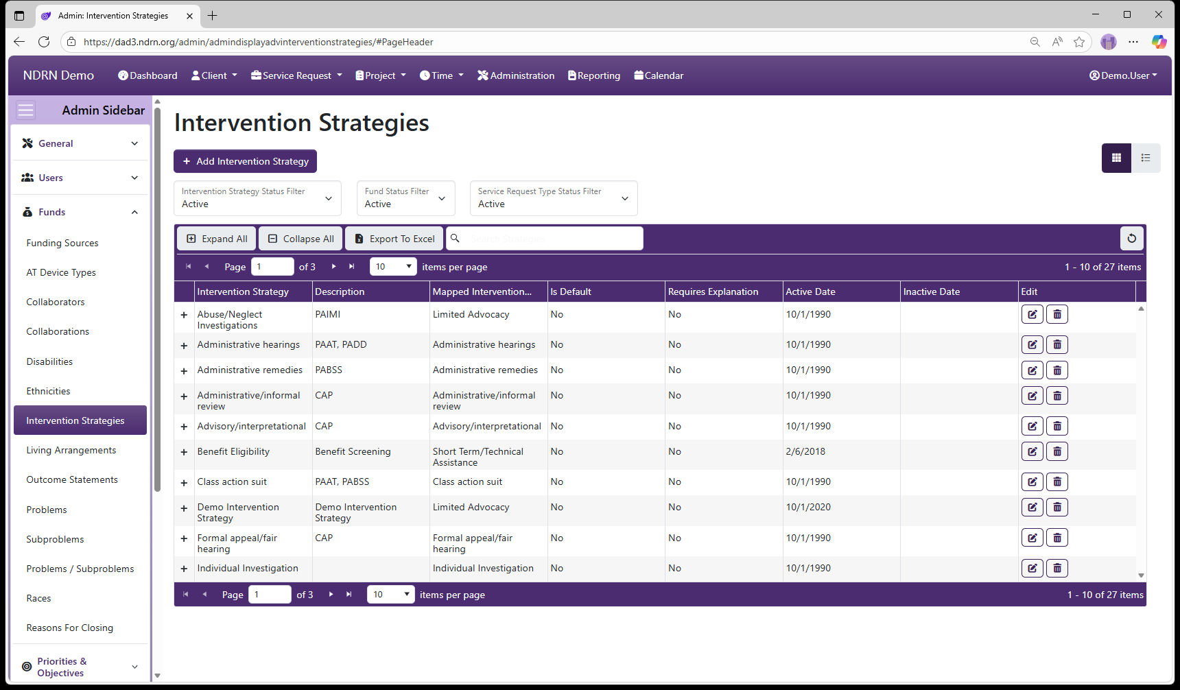Click the Collapse All button

point(301,239)
